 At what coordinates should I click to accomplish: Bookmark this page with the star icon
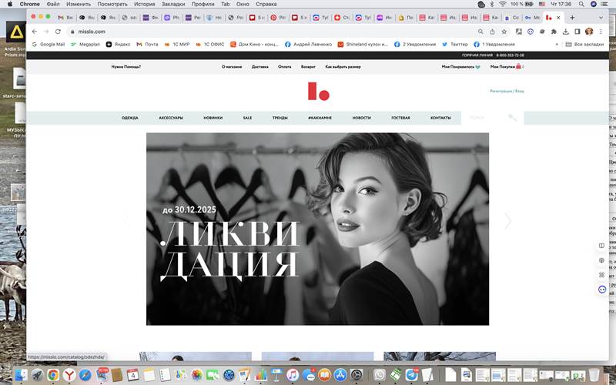(503, 32)
